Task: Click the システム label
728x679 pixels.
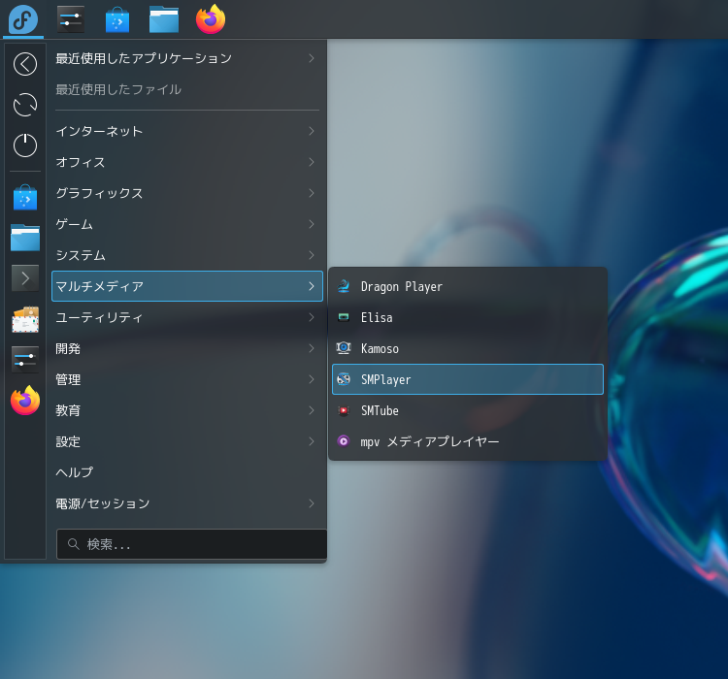Action: (x=81, y=255)
